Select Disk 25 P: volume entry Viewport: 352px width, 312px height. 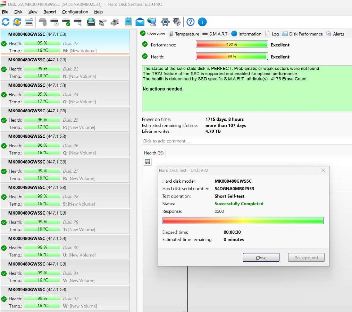65,119
